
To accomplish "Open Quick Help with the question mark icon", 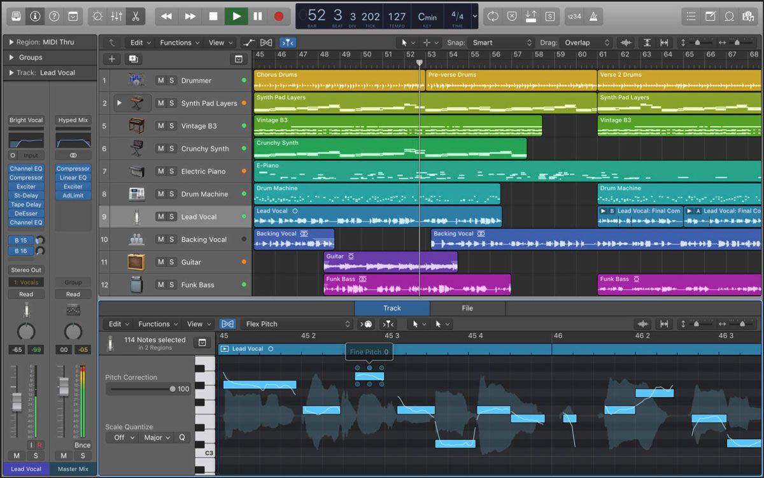I will pos(55,16).
